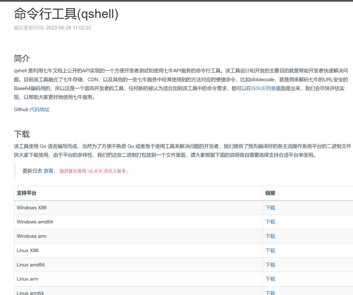Select the Windows amd64 table cell
This screenshot has width=353, height=295.
(x=138, y=222)
